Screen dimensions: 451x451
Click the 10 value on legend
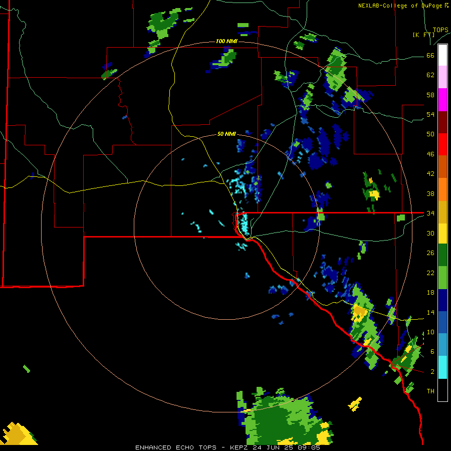pos(430,332)
